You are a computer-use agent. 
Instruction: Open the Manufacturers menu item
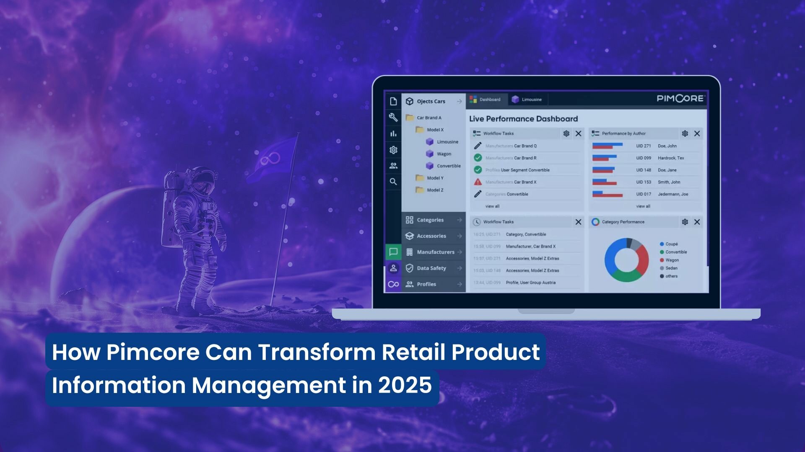[x=434, y=252]
